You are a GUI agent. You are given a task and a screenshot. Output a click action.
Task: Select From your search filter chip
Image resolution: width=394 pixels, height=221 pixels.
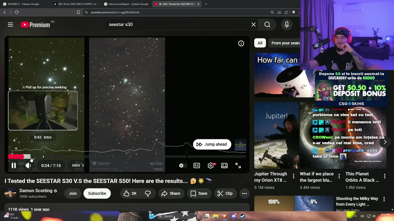pyautogui.click(x=285, y=43)
